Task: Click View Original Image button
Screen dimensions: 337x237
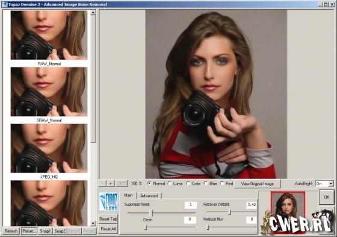Action: point(258,183)
